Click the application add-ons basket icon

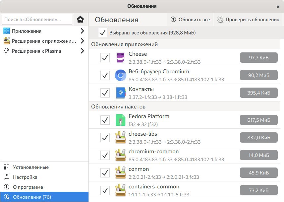pyautogui.click(x=7, y=41)
